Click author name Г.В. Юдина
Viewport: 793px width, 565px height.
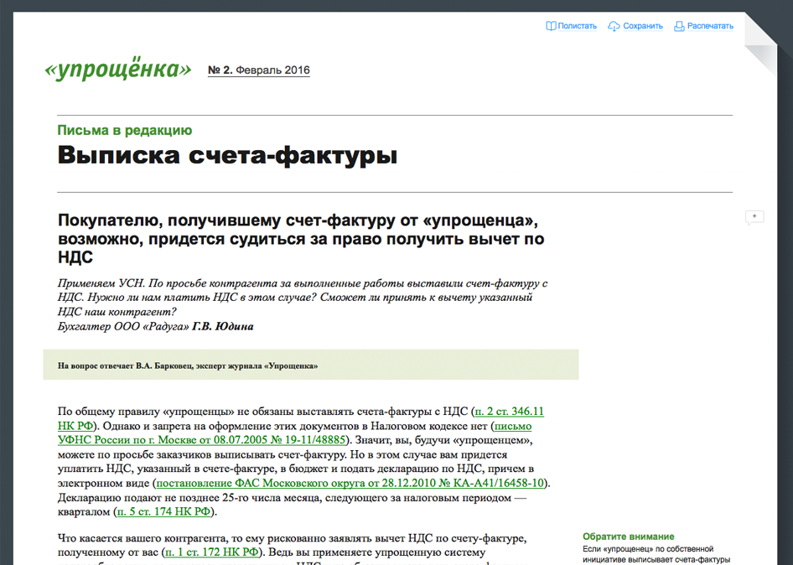click(223, 326)
